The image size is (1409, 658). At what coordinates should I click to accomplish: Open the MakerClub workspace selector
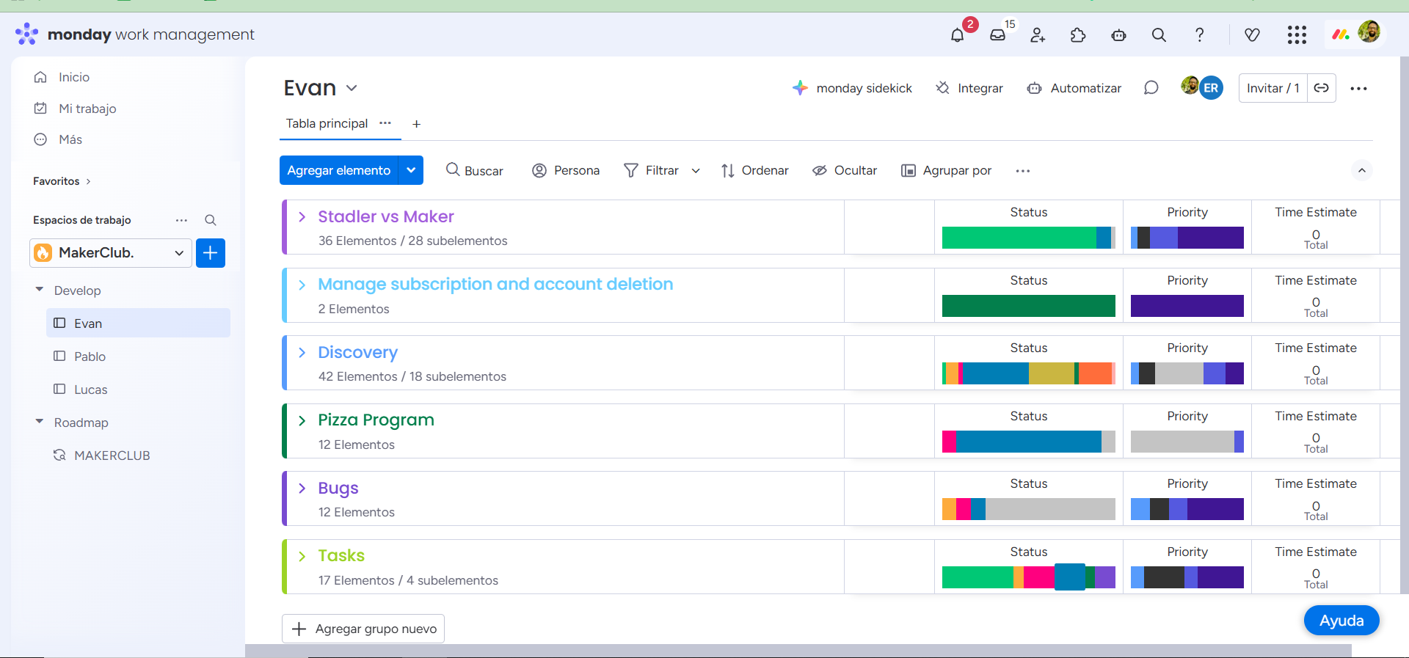(111, 253)
